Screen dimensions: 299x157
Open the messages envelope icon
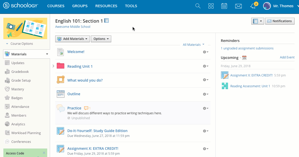coord(238,6)
